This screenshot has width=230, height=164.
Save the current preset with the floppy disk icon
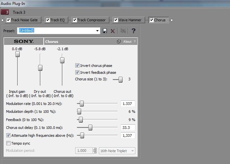(x=105, y=31)
